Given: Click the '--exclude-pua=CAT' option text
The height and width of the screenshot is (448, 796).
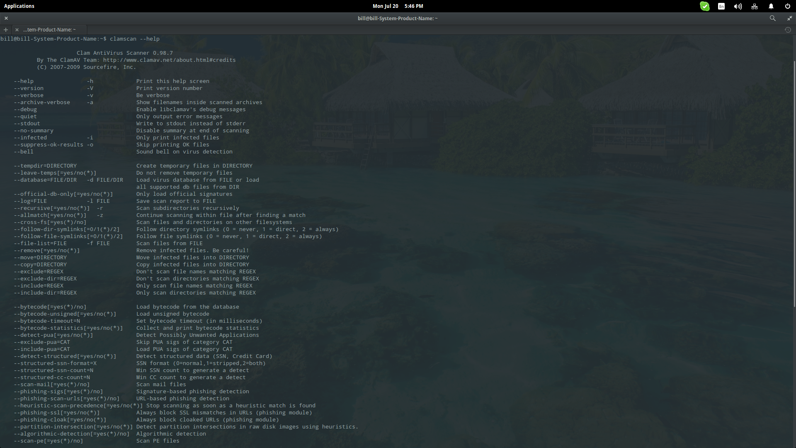Looking at the screenshot, I should pyautogui.click(x=42, y=342).
